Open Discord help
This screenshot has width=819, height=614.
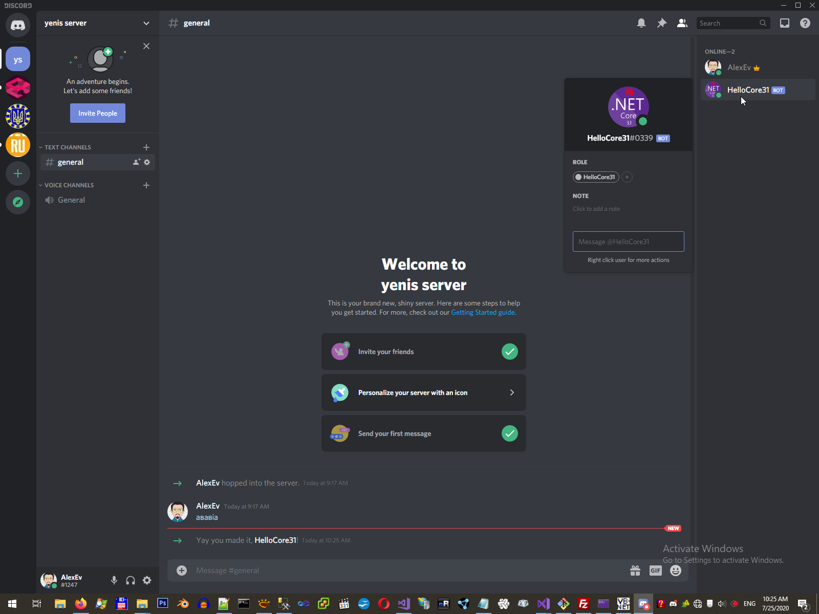[x=805, y=23]
